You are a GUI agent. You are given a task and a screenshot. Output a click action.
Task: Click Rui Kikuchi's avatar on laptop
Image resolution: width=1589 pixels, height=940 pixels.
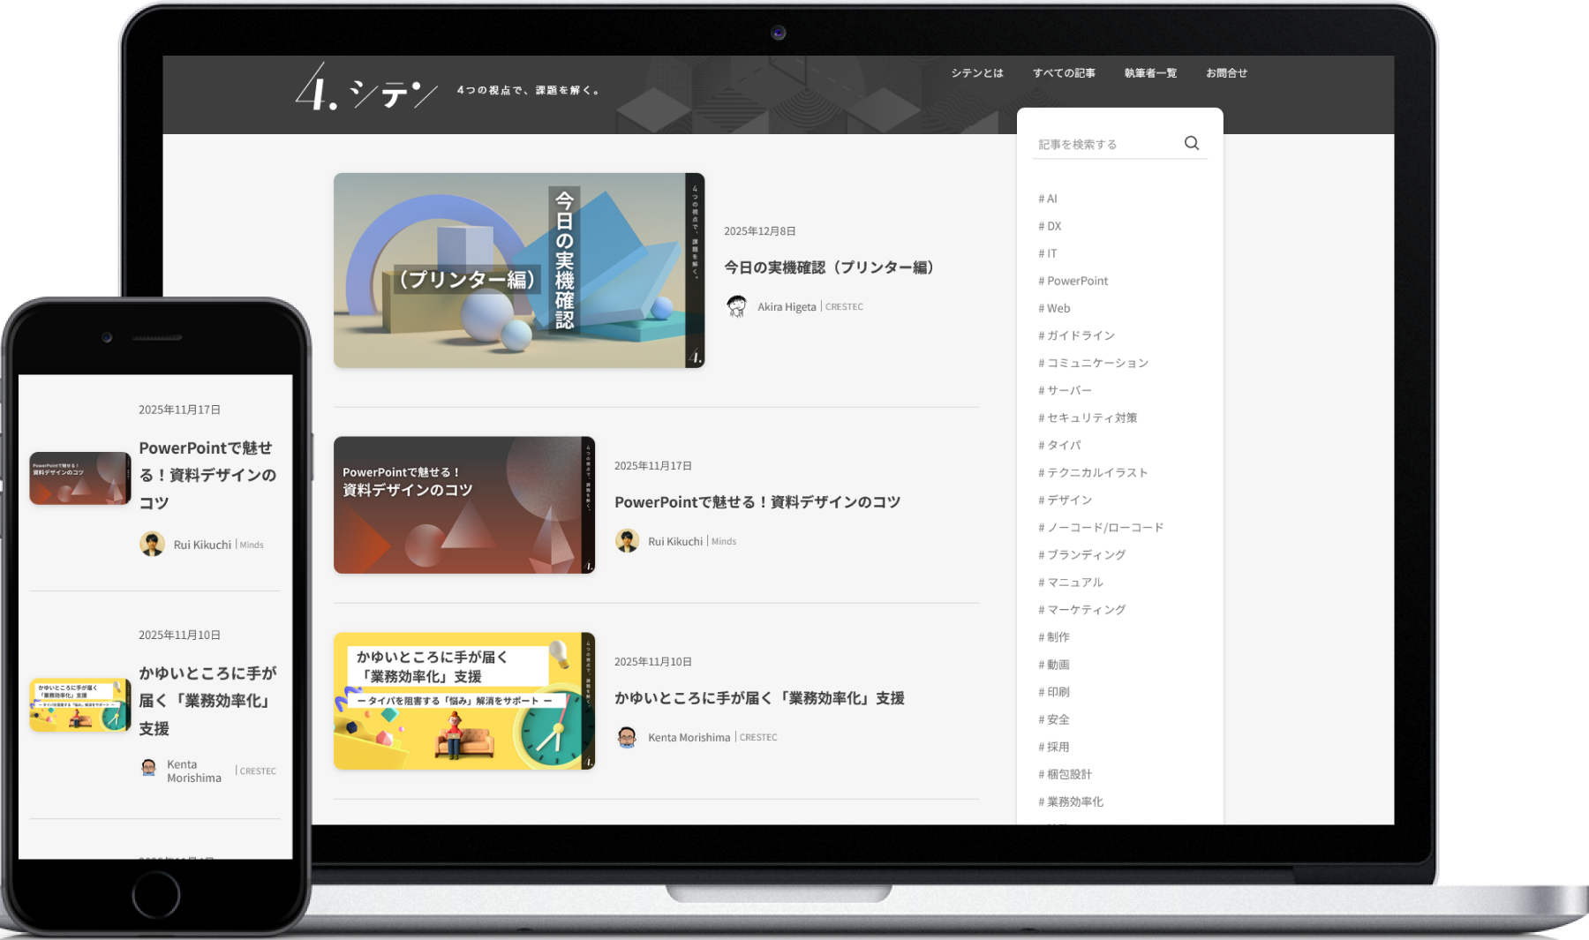tap(627, 541)
